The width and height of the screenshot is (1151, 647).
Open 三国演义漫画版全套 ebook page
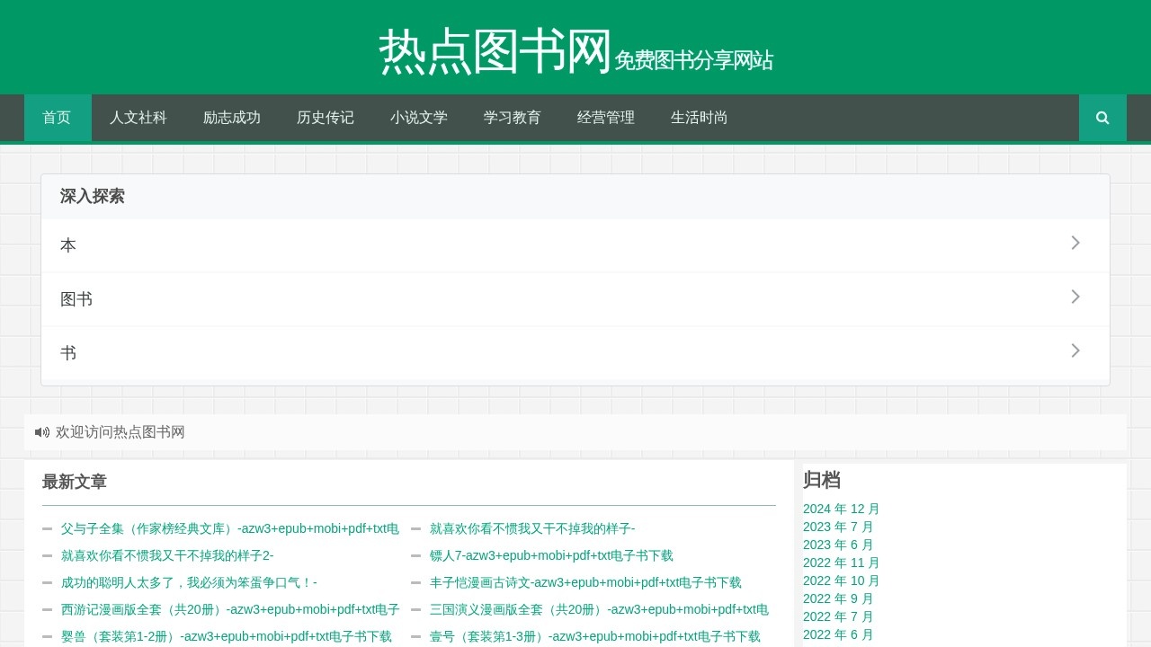click(x=601, y=609)
